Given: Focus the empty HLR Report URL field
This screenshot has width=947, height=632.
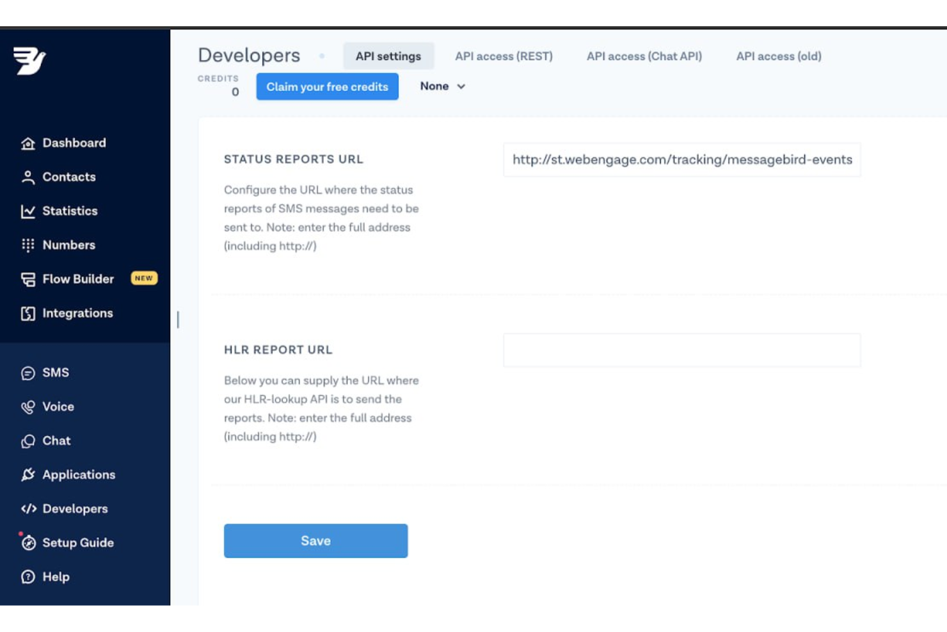Looking at the screenshot, I should coord(681,350).
